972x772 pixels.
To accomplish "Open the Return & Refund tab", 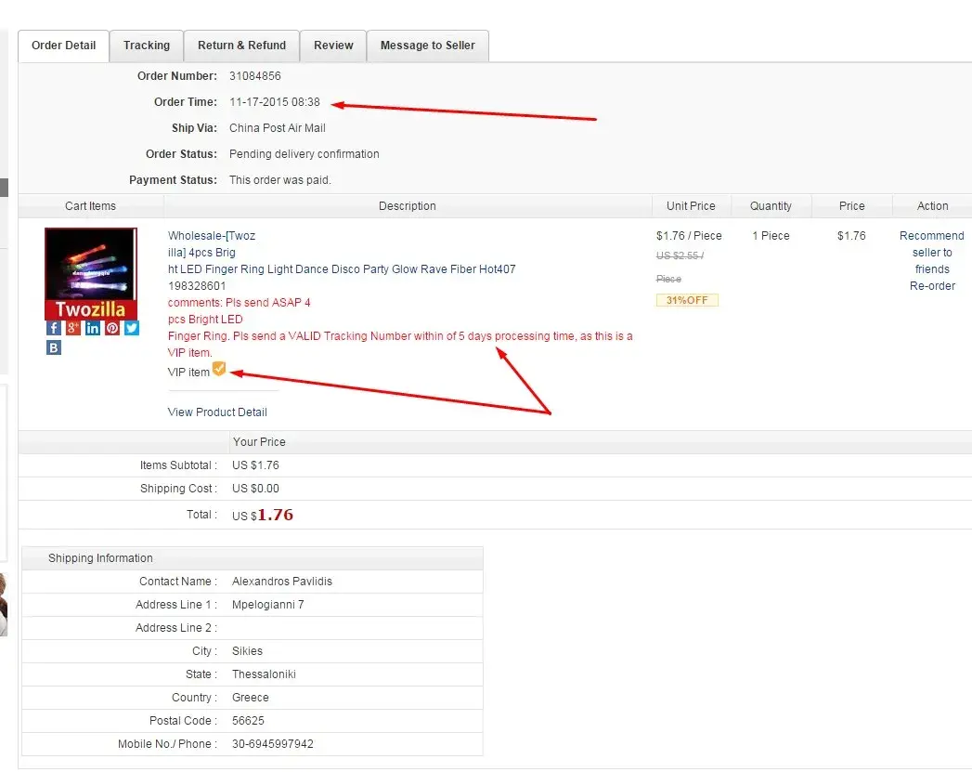I will tap(241, 46).
